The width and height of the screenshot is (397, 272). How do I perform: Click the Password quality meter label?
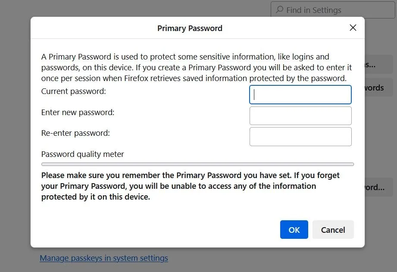[x=82, y=154]
